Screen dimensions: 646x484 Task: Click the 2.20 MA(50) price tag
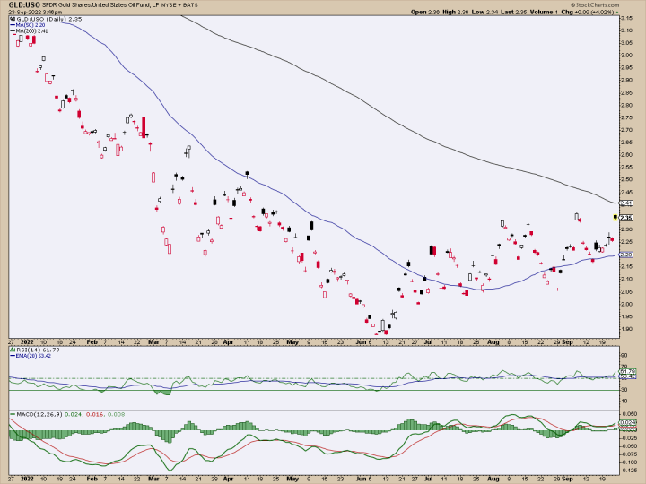(625, 255)
